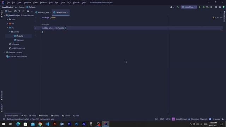226x127 pixels.
Task: Open the account/user icon dropdown
Action: point(172,7)
